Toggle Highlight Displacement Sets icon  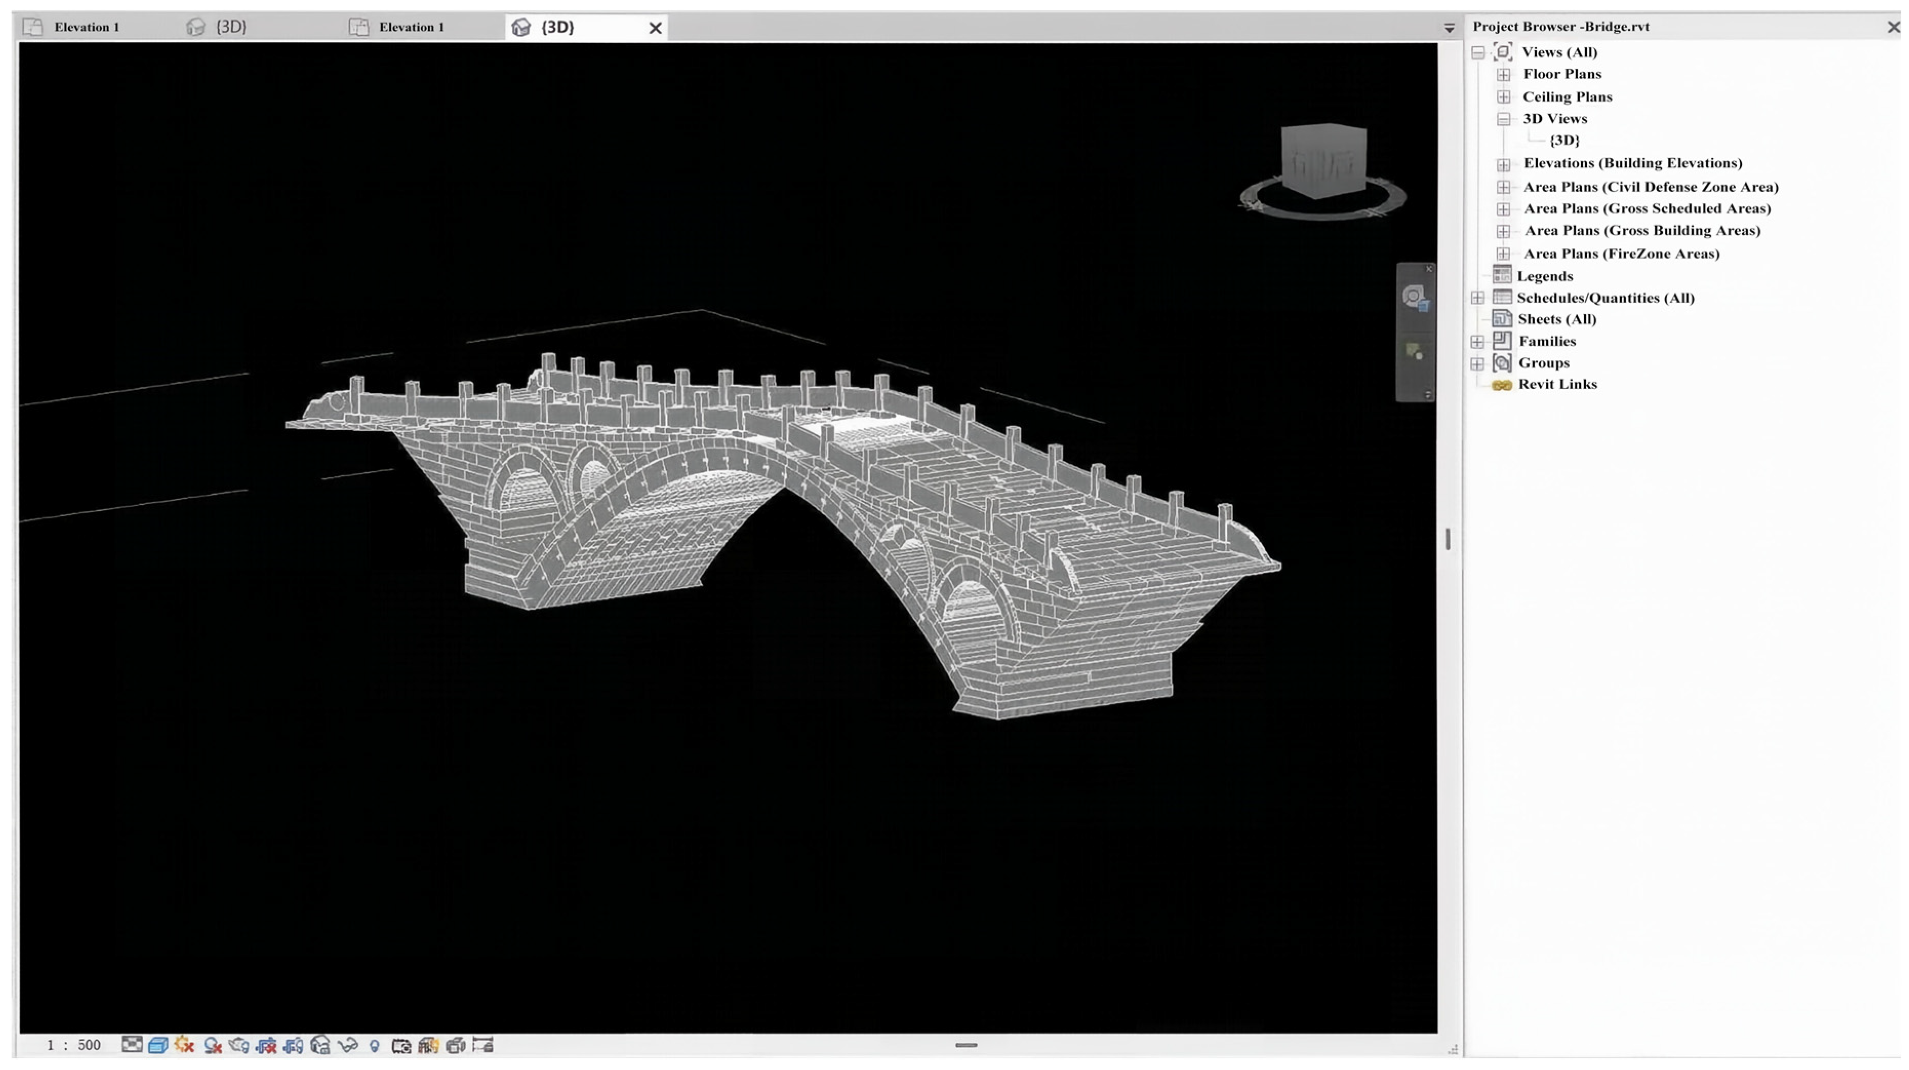point(456,1045)
